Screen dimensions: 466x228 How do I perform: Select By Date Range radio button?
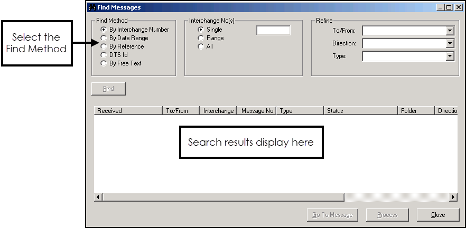[x=104, y=38]
